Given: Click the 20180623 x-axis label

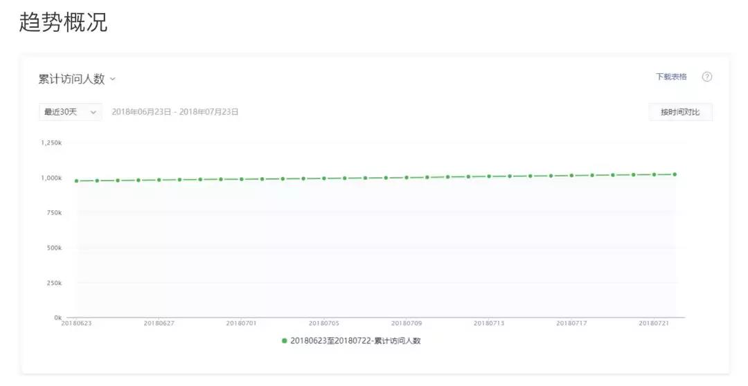Looking at the screenshot, I should pos(76,323).
